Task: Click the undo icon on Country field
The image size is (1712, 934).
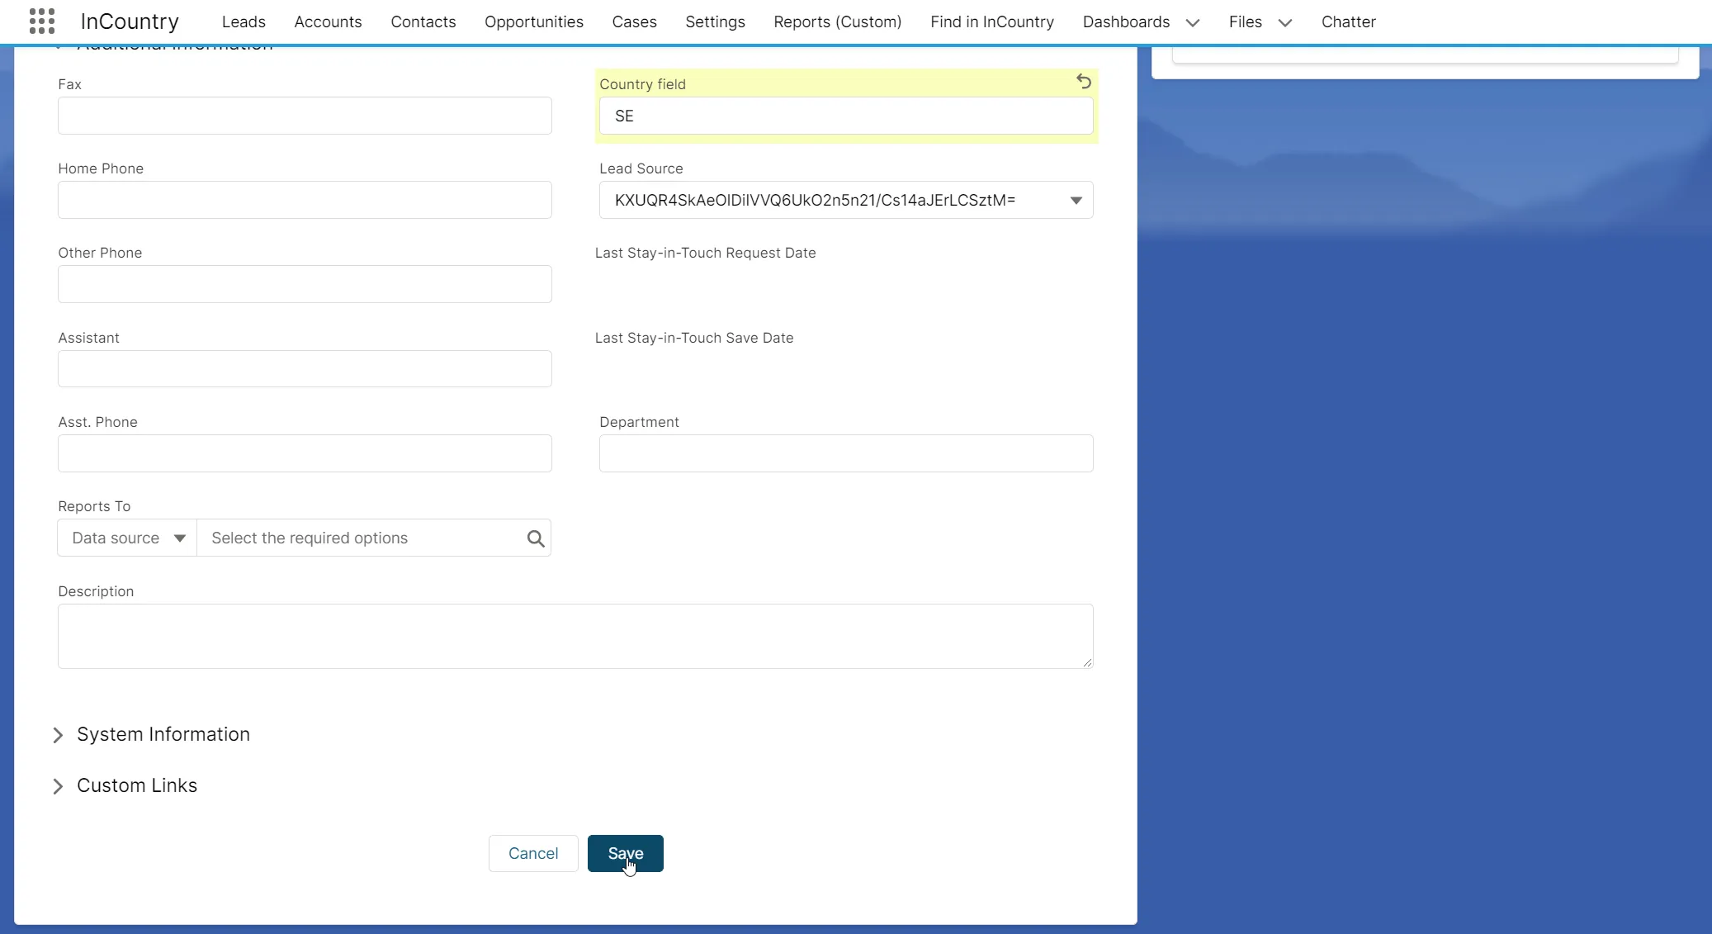Action: pyautogui.click(x=1084, y=82)
